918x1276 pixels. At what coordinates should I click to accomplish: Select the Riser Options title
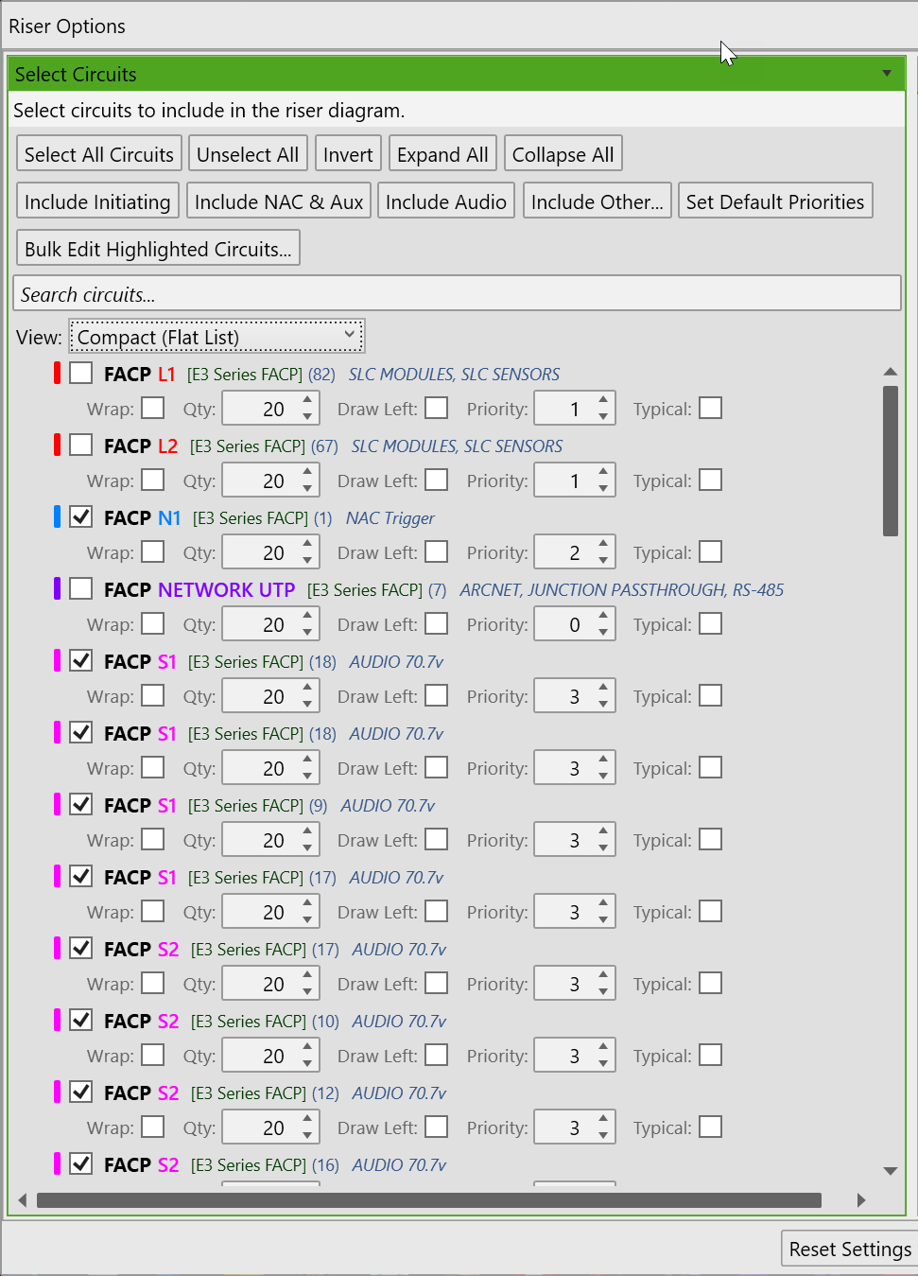(x=67, y=26)
